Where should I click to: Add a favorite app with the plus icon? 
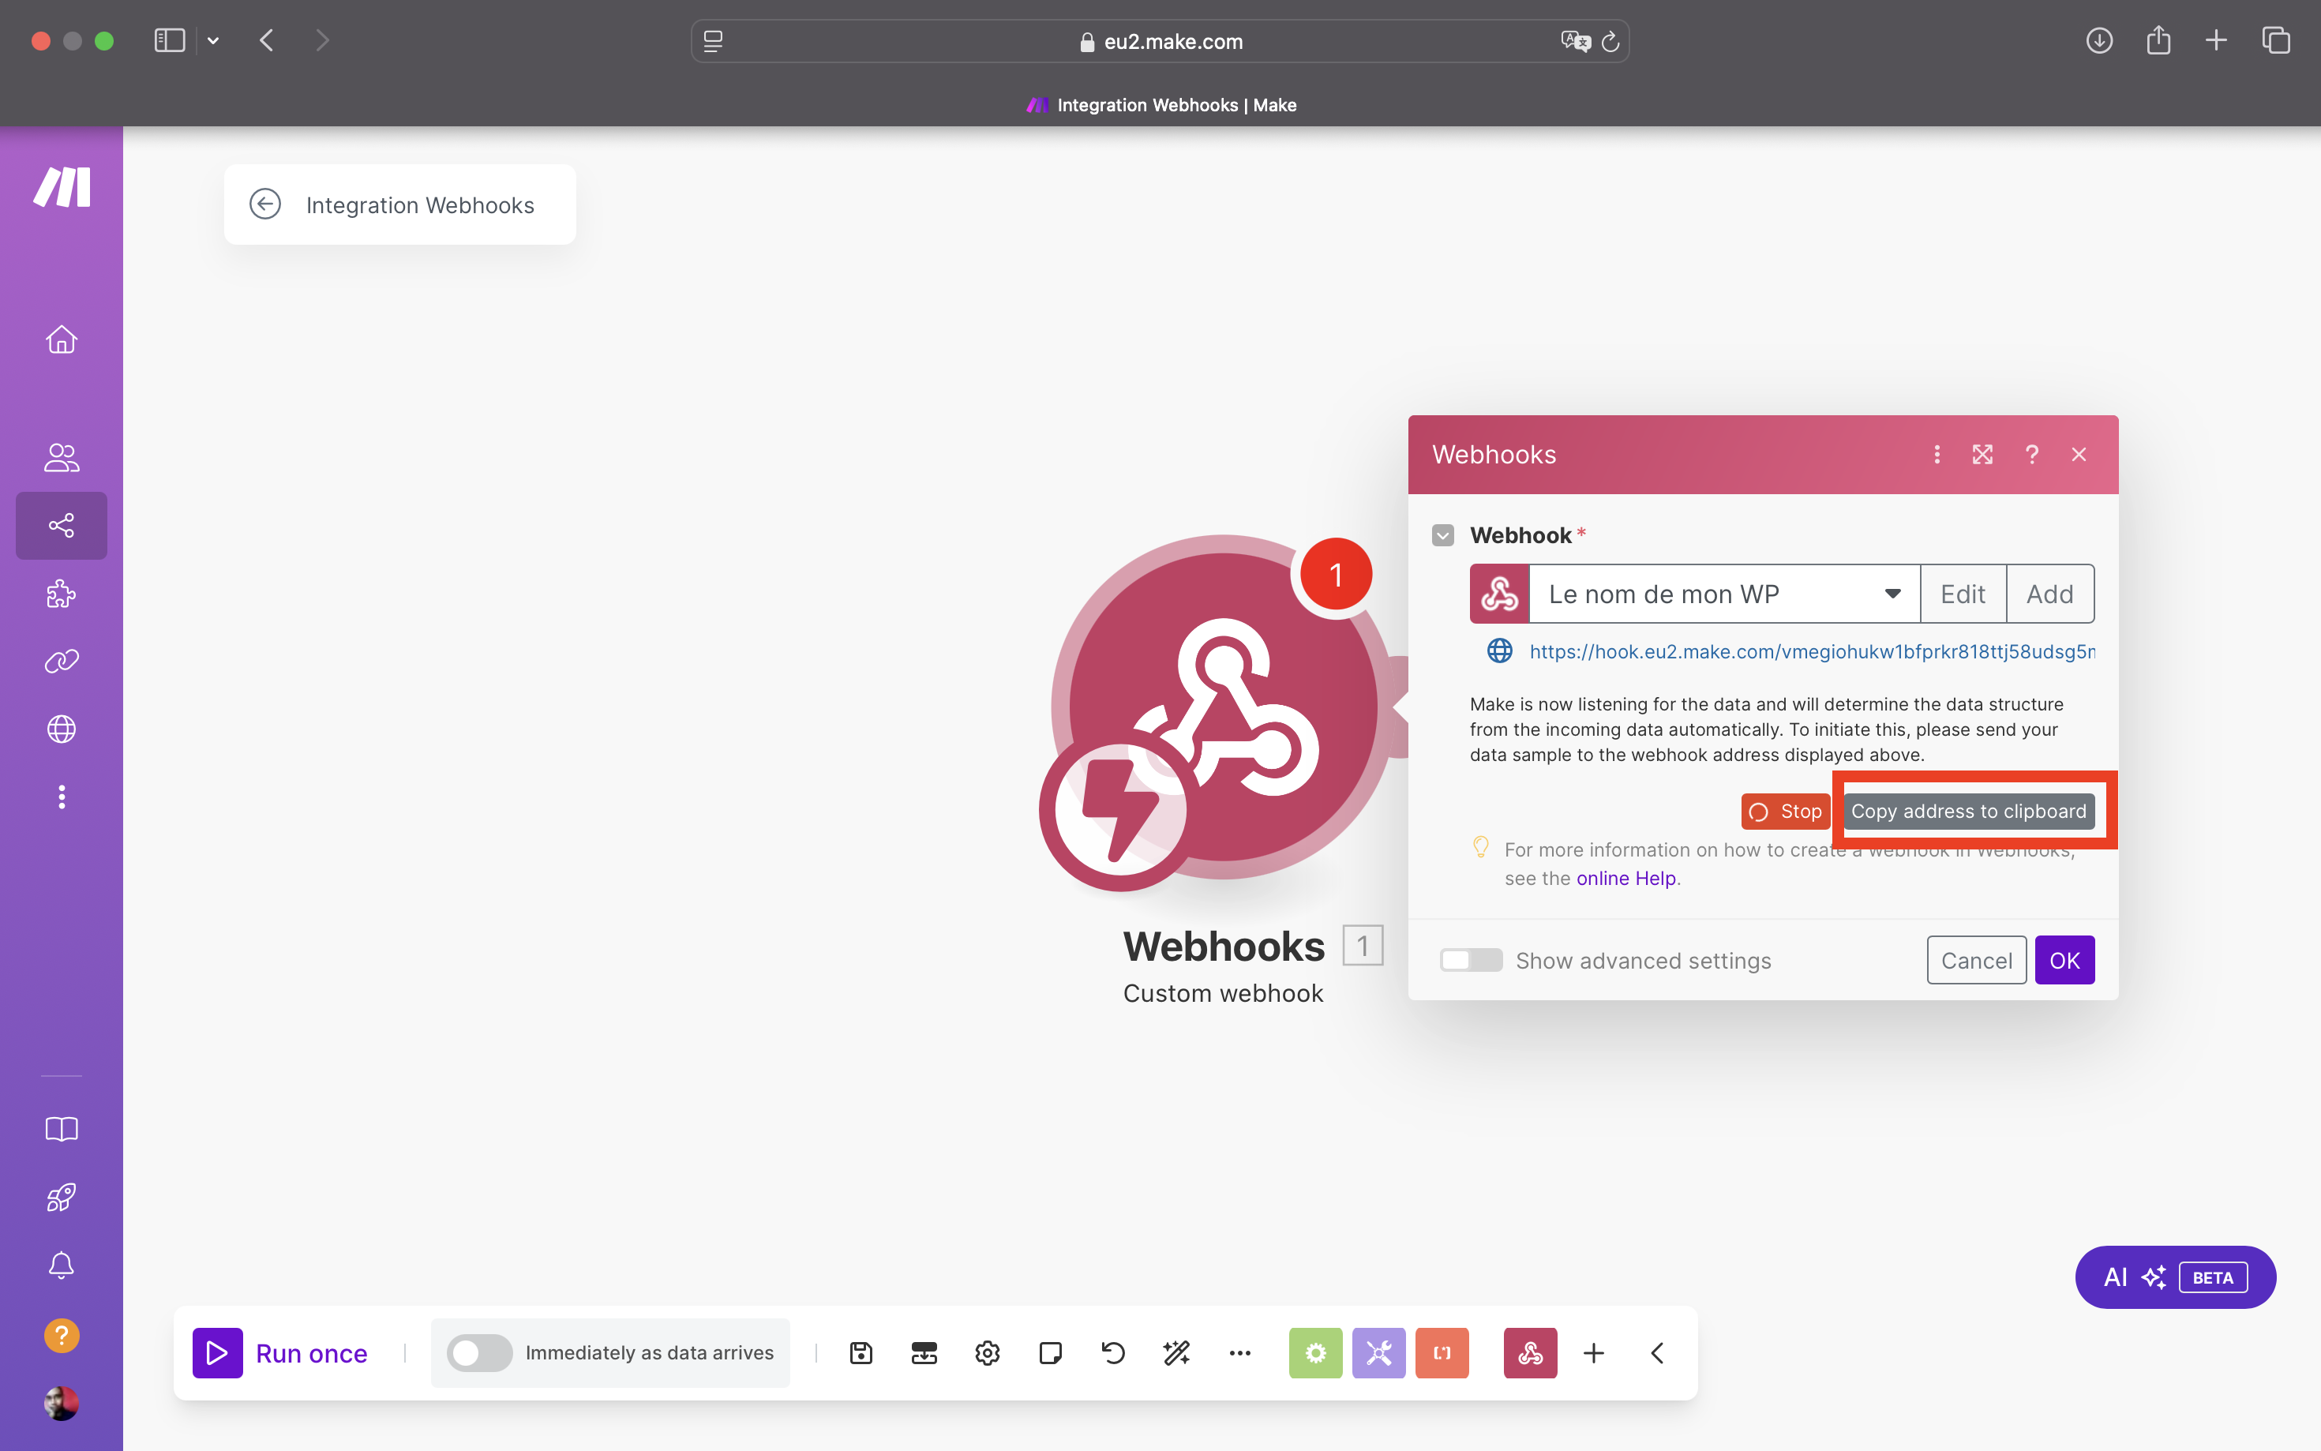(x=1594, y=1353)
